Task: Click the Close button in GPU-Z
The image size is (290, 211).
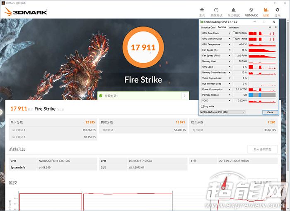Action: click(270, 112)
